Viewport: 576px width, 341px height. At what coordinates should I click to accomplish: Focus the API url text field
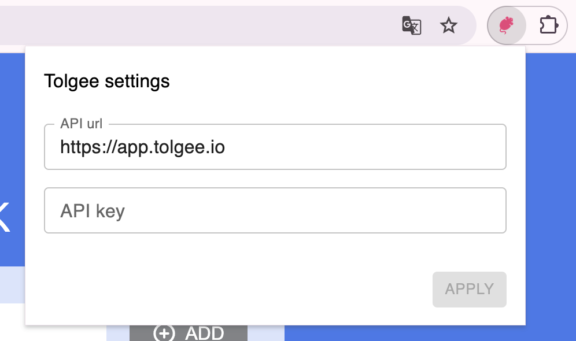[x=275, y=147]
